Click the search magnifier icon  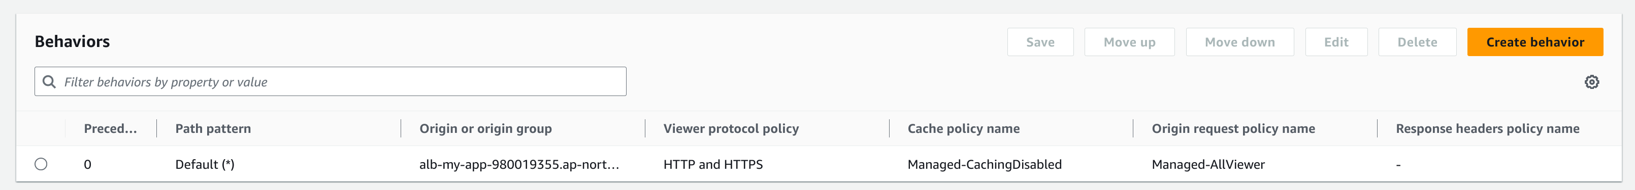pos(49,82)
